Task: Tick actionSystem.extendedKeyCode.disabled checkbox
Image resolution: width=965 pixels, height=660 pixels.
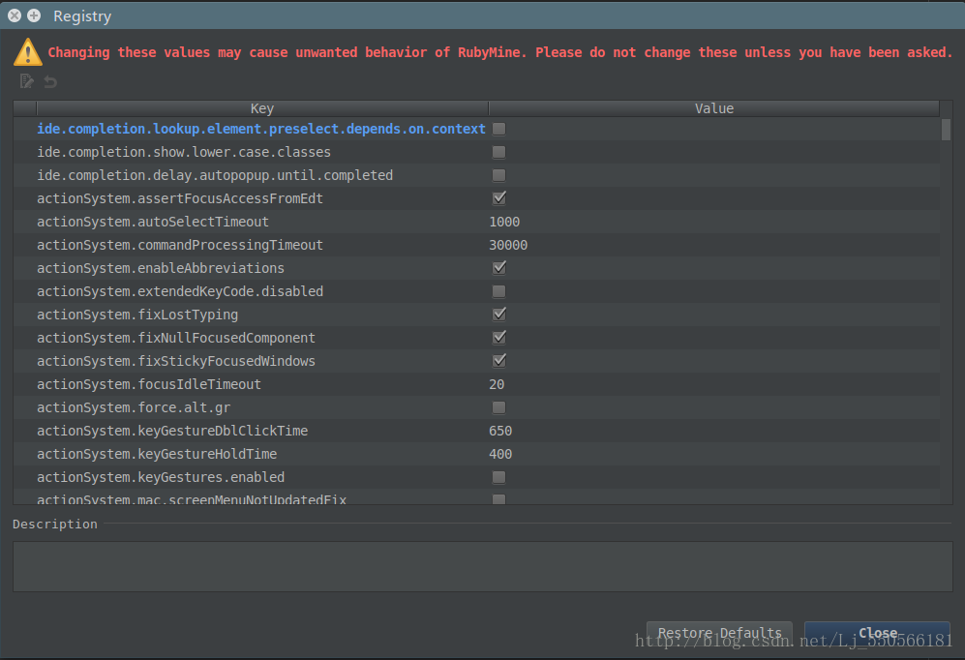Action: tap(499, 291)
